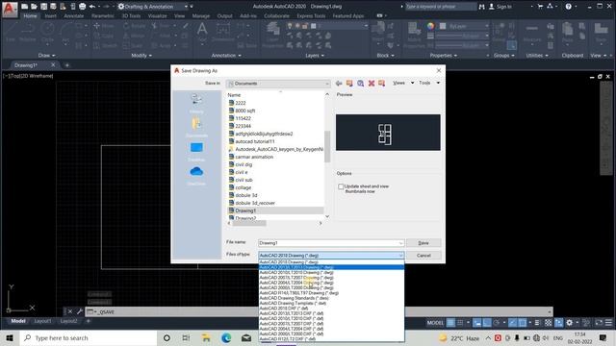Open the Documents place in the sidebar
The image size is (616, 346).
(196, 127)
